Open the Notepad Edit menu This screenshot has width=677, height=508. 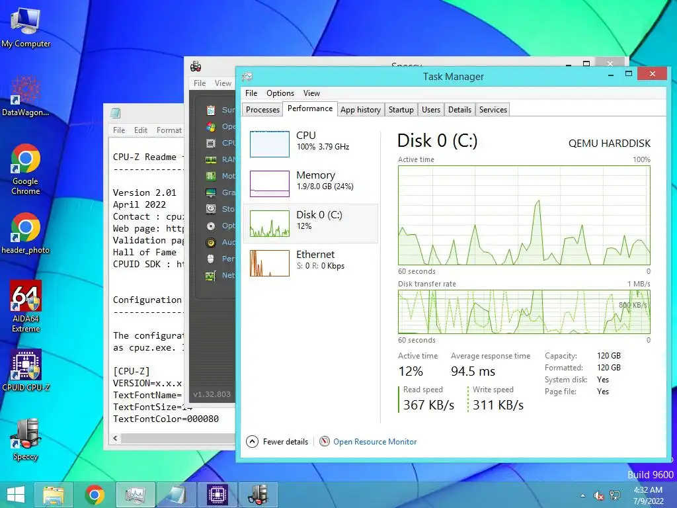click(141, 130)
